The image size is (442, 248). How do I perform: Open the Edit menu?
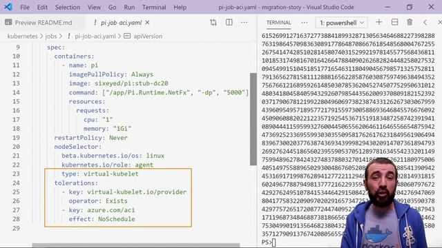click(x=42, y=8)
